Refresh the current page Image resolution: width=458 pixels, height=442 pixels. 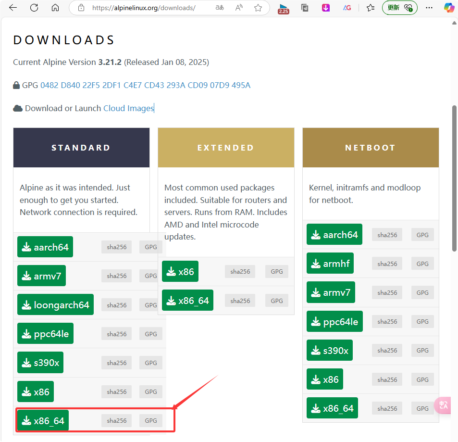pyautogui.click(x=34, y=8)
